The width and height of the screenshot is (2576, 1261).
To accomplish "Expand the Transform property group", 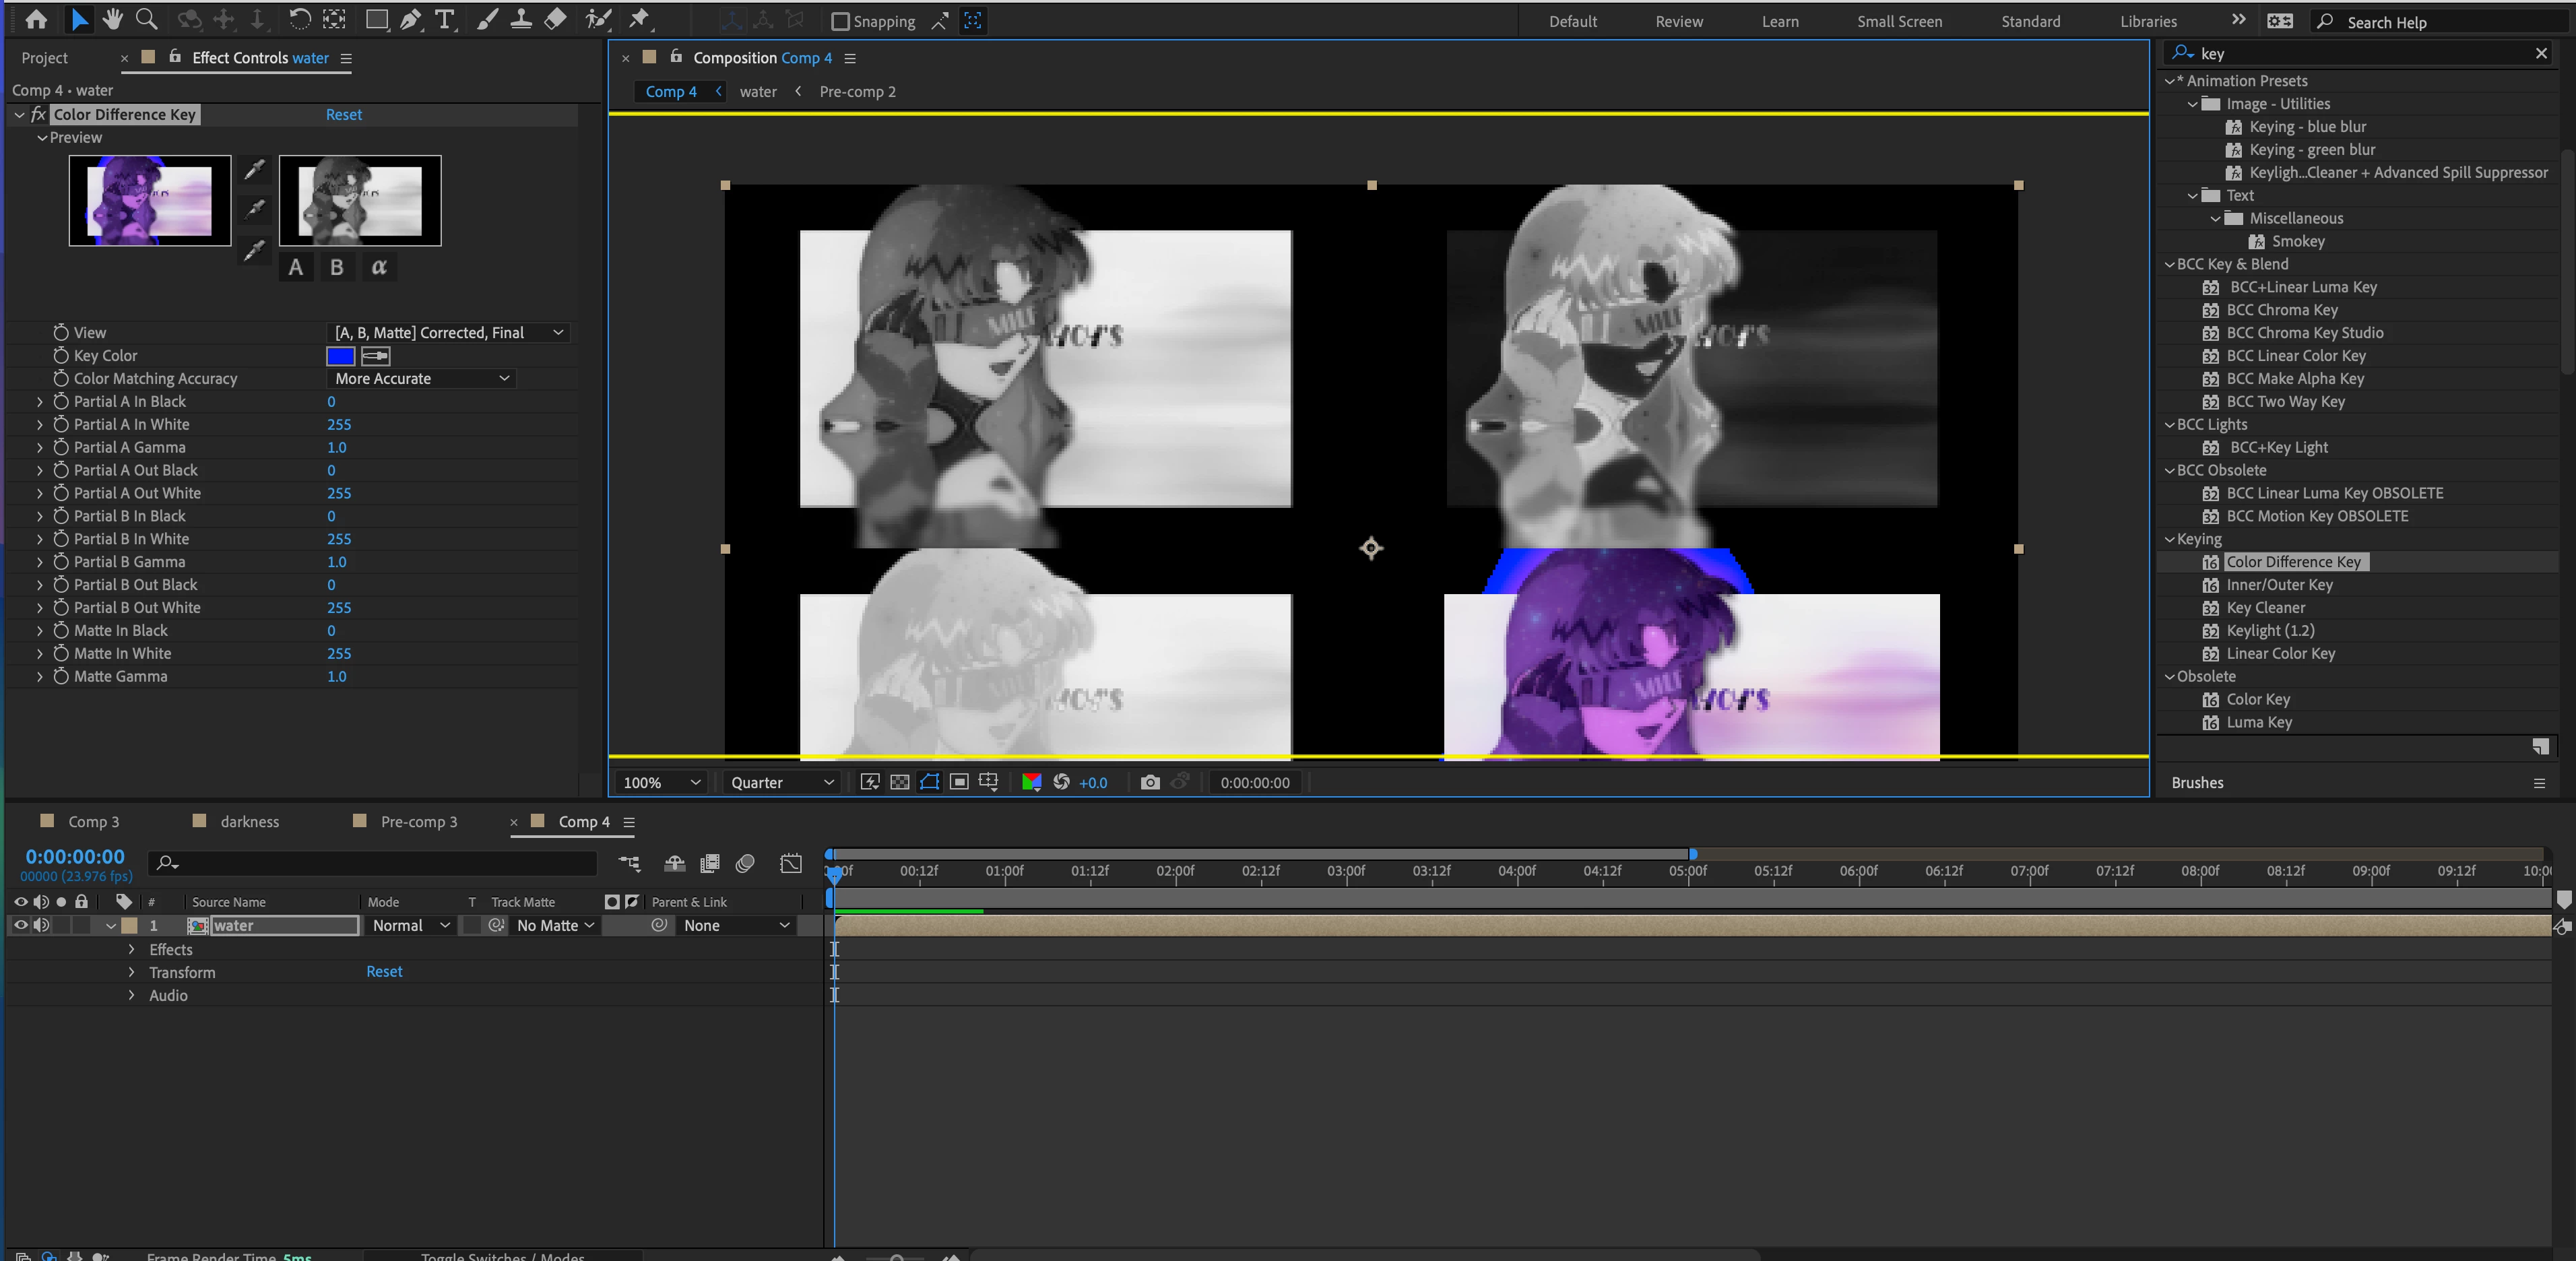I will point(131,972).
